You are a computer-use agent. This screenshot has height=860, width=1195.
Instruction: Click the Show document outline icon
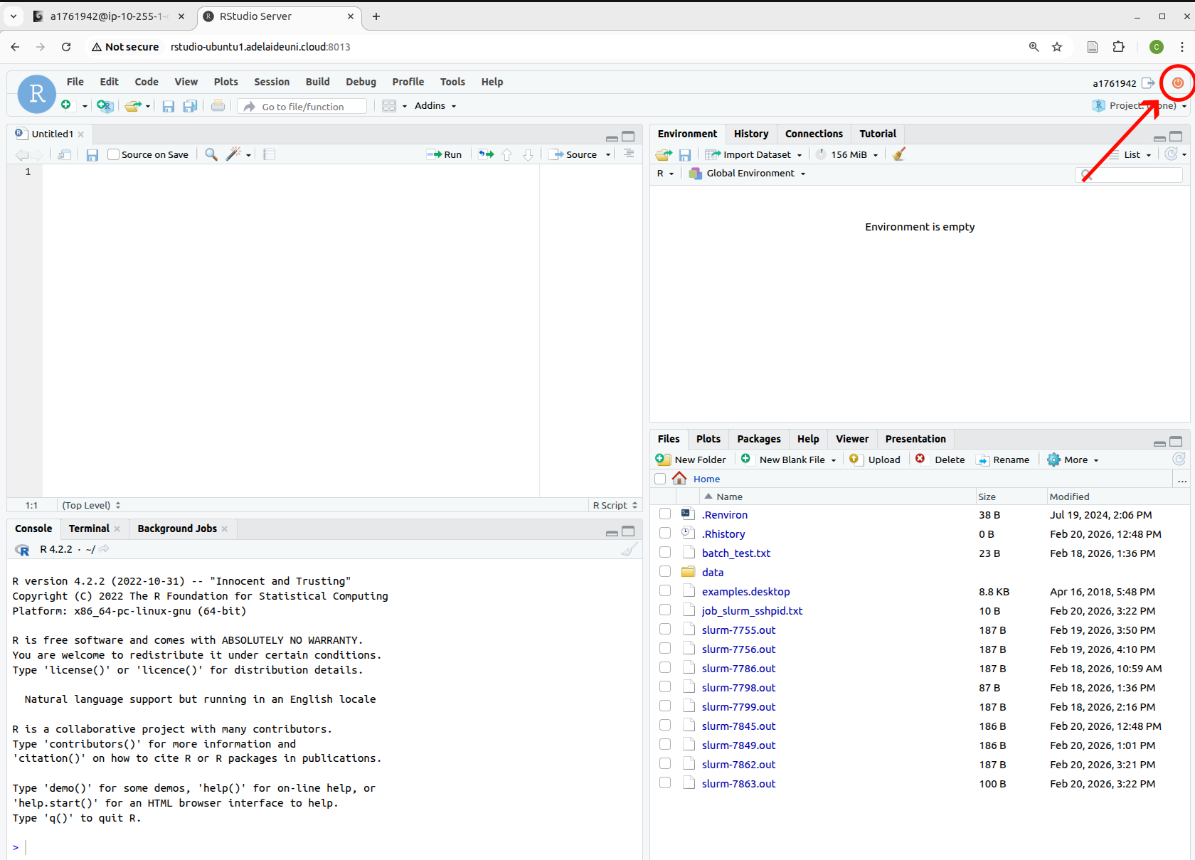click(629, 154)
